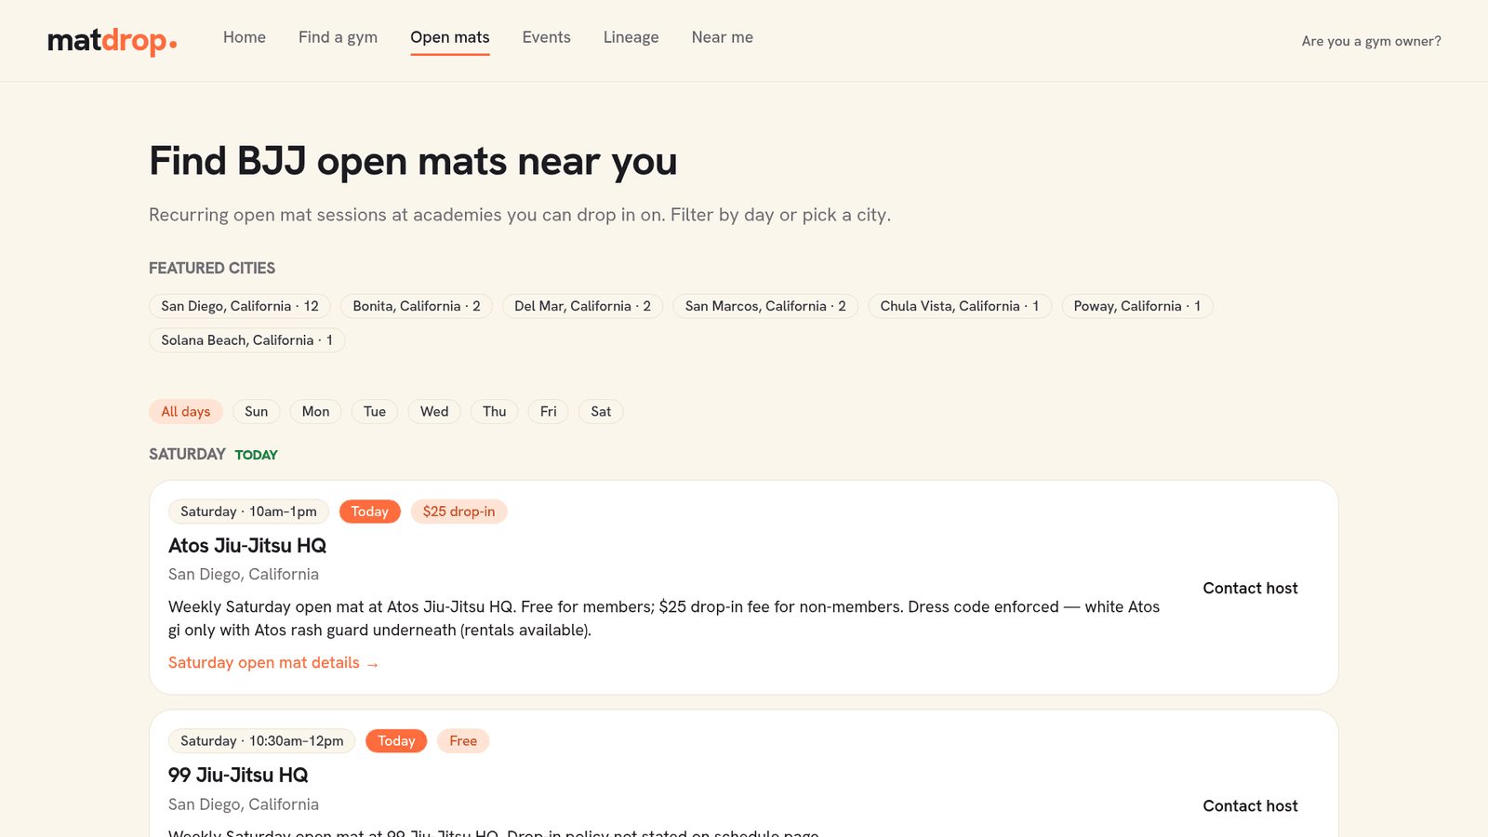Filter open mats by Sat
The height and width of the screenshot is (837, 1488).
601,412
